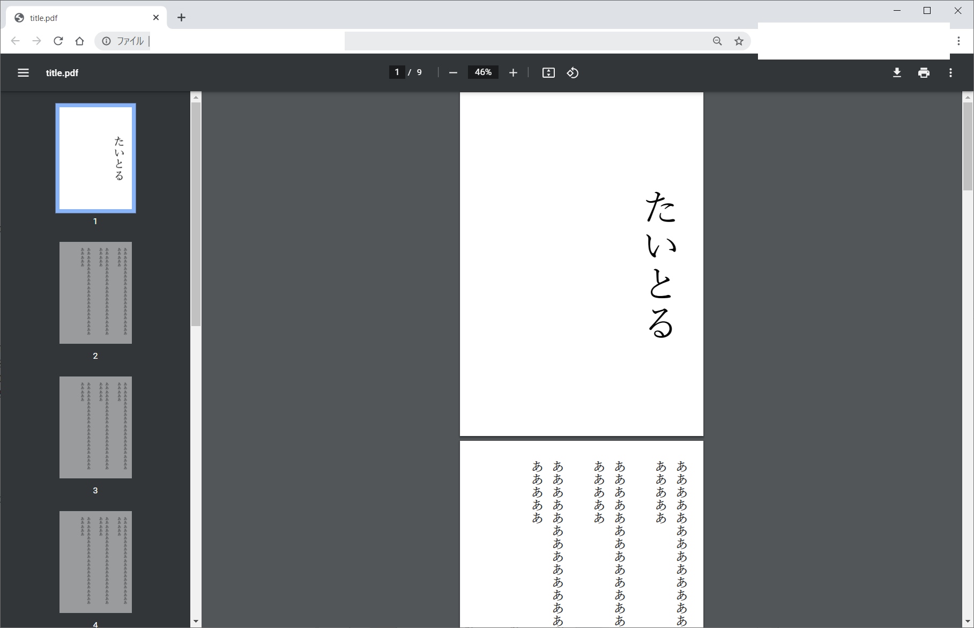Viewport: 974px width, 628px height.
Task: Go to the browser home page
Action: (80, 41)
